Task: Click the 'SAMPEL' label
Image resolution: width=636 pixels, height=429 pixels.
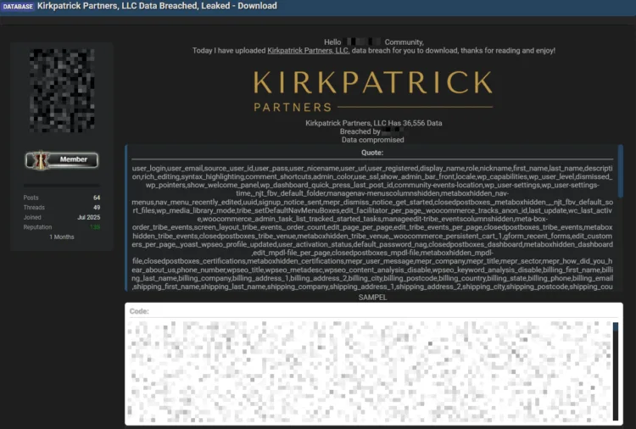Action: coord(373,298)
